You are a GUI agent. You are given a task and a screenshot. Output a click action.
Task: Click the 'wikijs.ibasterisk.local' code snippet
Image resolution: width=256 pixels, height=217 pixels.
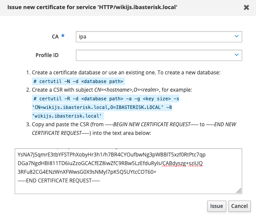pos(68,116)
